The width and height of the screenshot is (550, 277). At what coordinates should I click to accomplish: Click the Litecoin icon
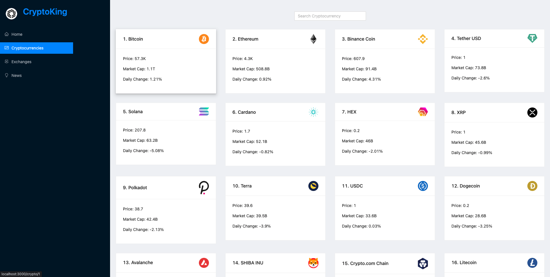click(532, 263)
